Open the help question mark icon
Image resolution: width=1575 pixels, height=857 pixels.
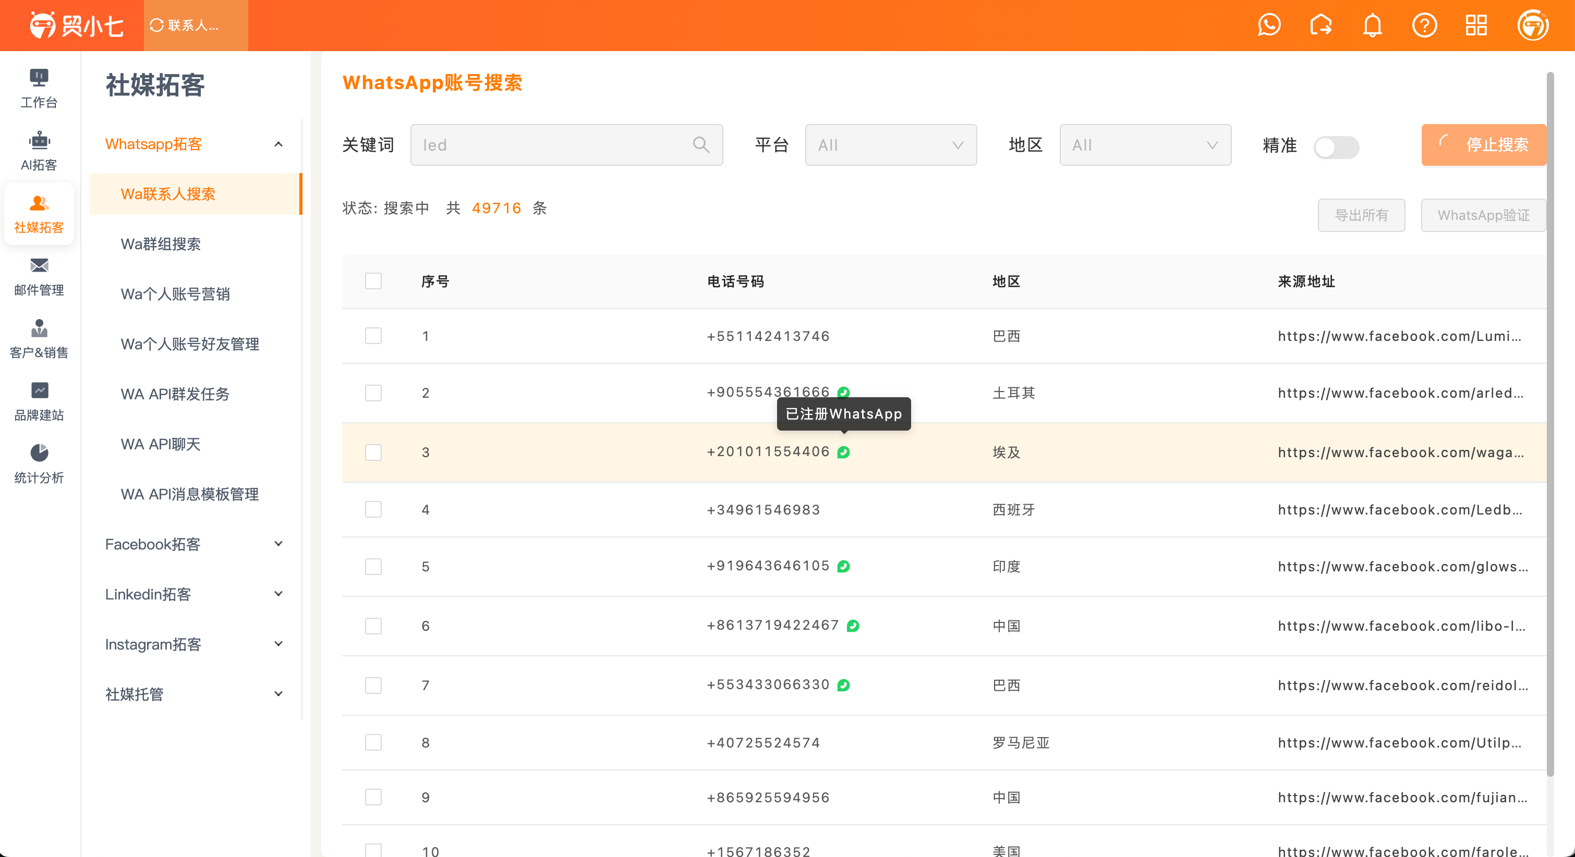(1425, 25)
